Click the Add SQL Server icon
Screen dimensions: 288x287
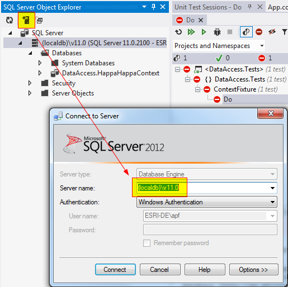point(26,20)
